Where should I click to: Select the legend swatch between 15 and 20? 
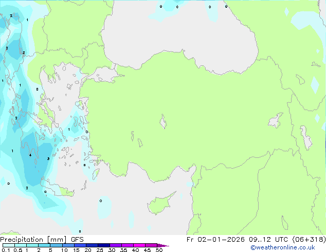tap(80, 245)
